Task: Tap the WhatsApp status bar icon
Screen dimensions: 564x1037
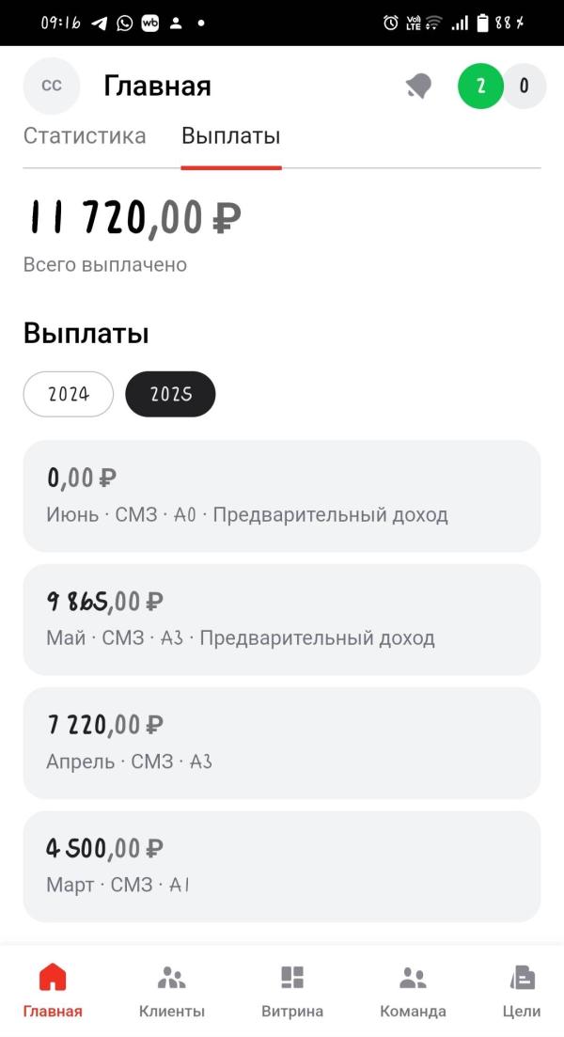Action: point(124,24)
